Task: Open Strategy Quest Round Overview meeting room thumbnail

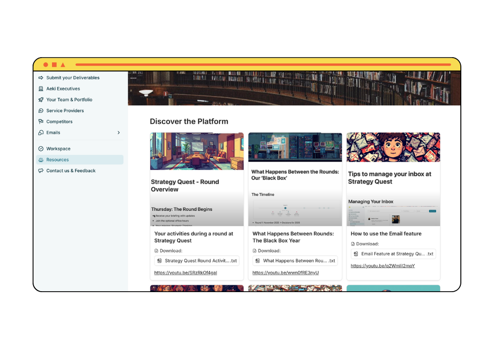Action: (x=197, y=151)
